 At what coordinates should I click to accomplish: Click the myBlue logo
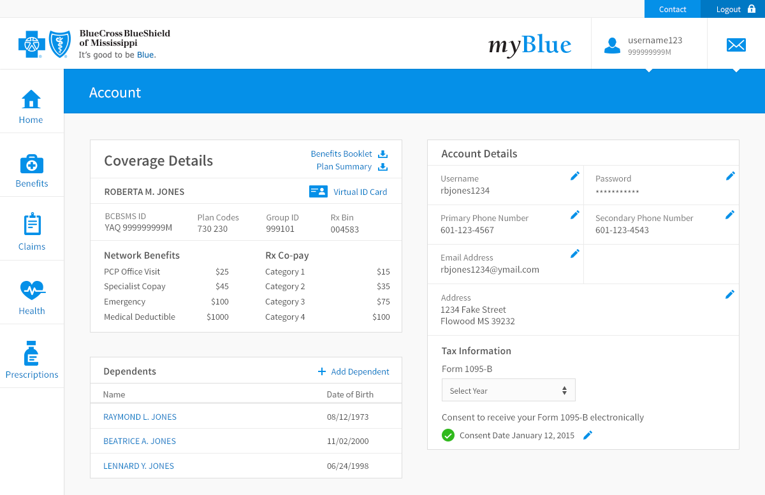point(530,45)
